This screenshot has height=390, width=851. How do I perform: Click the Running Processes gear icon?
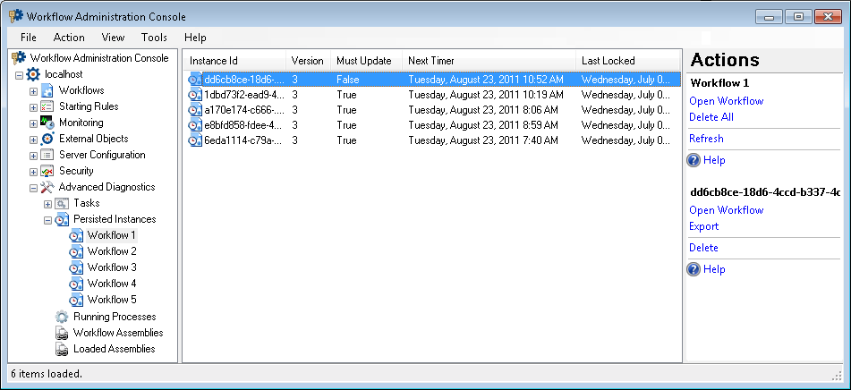(62, 317)
